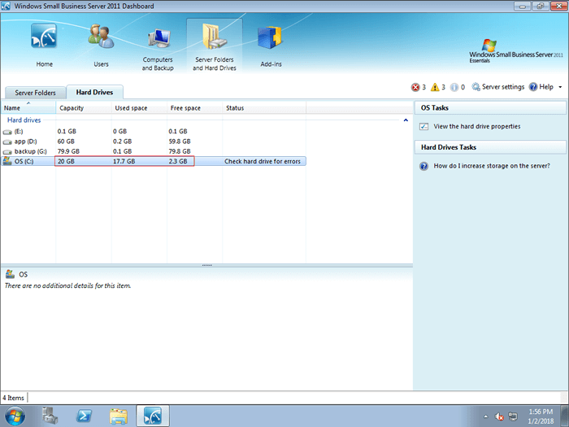The width and height of the screenshot is (569, 427).
Task: Click the Help question mark icon
Action: [x=533, y=87]
